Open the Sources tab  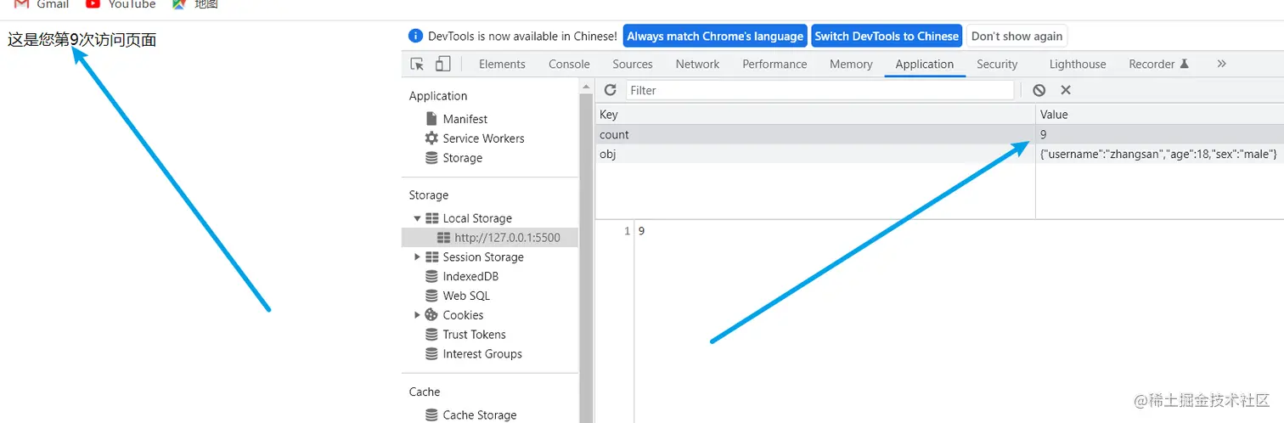(633, 65)
